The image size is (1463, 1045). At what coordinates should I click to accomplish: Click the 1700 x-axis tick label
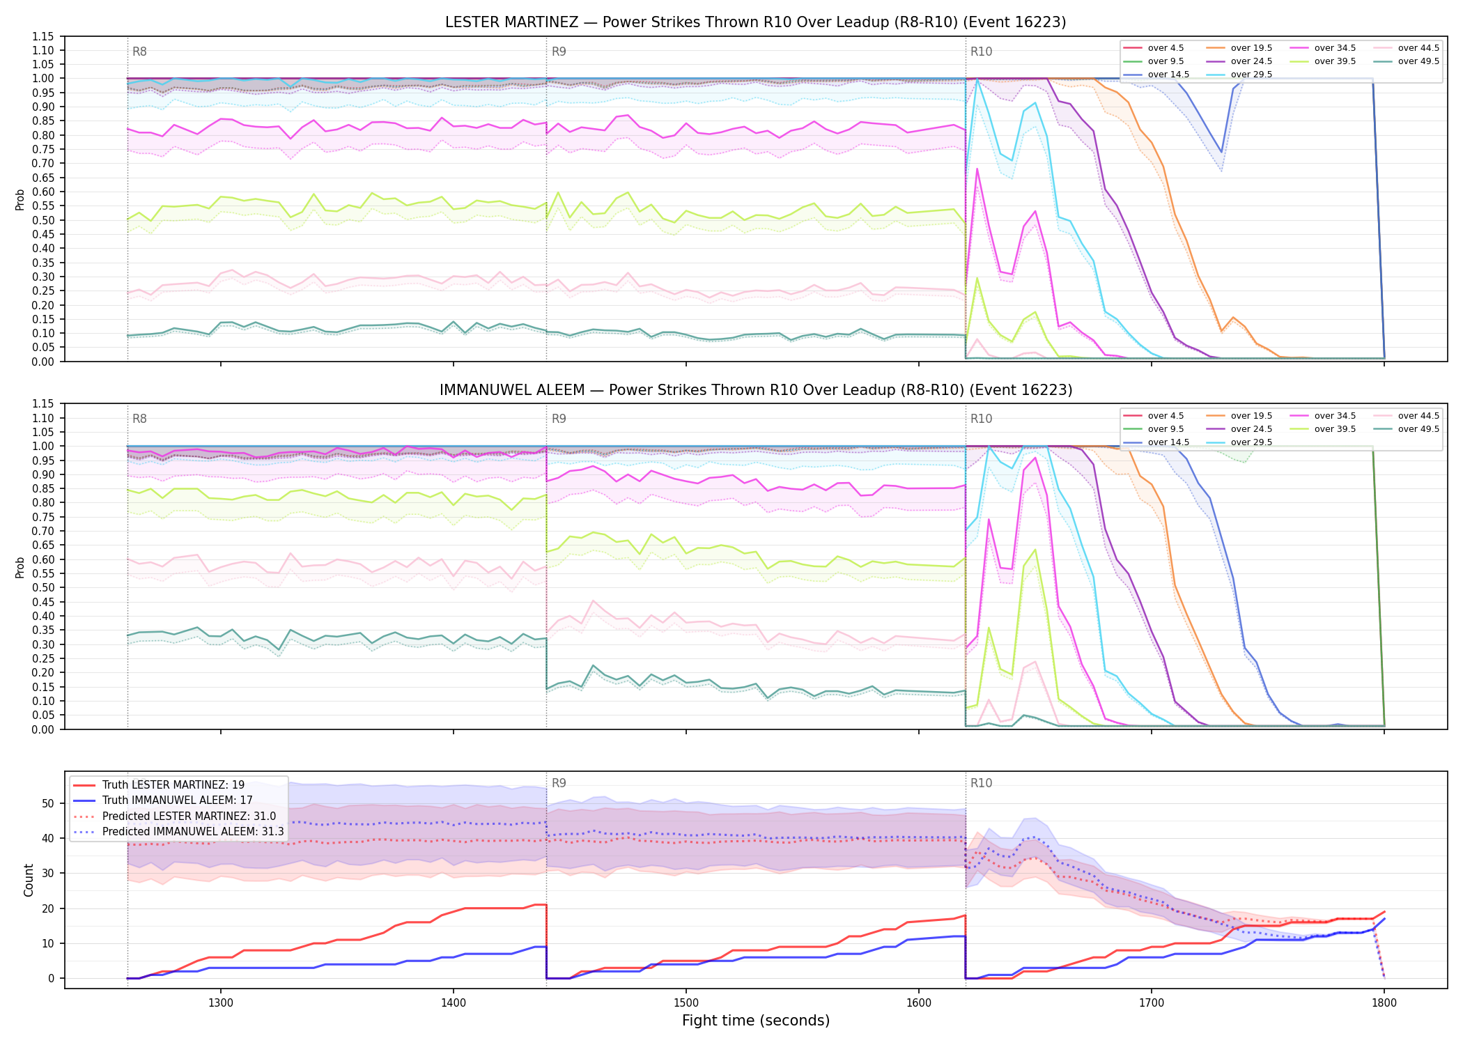(x=1152, y=1003)
